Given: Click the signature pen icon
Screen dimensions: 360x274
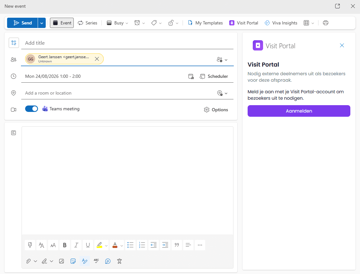Looking at the screenshot, I should tap(44, 261).
